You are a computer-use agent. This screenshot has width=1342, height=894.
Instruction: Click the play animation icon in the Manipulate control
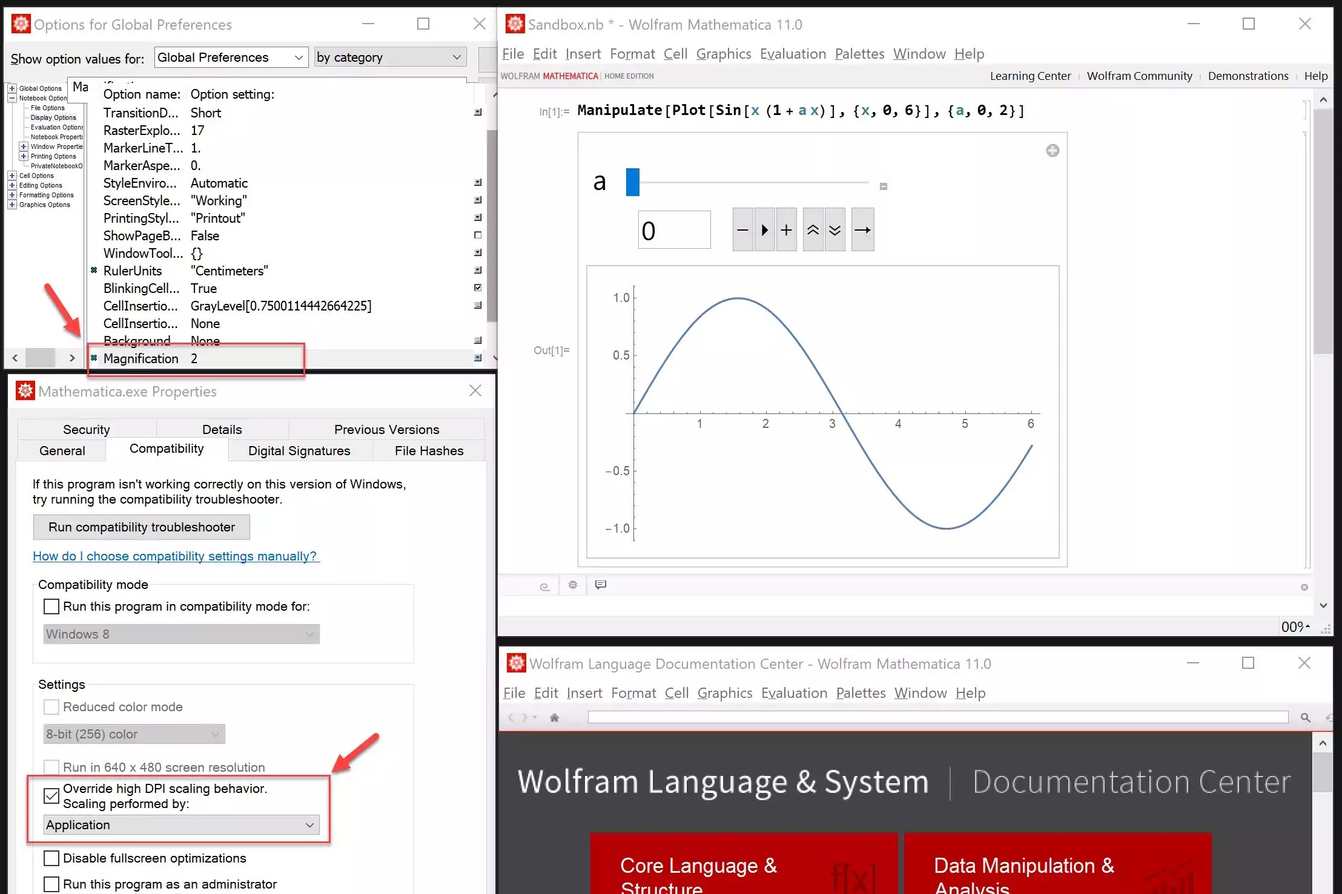(x=764, y=229)
